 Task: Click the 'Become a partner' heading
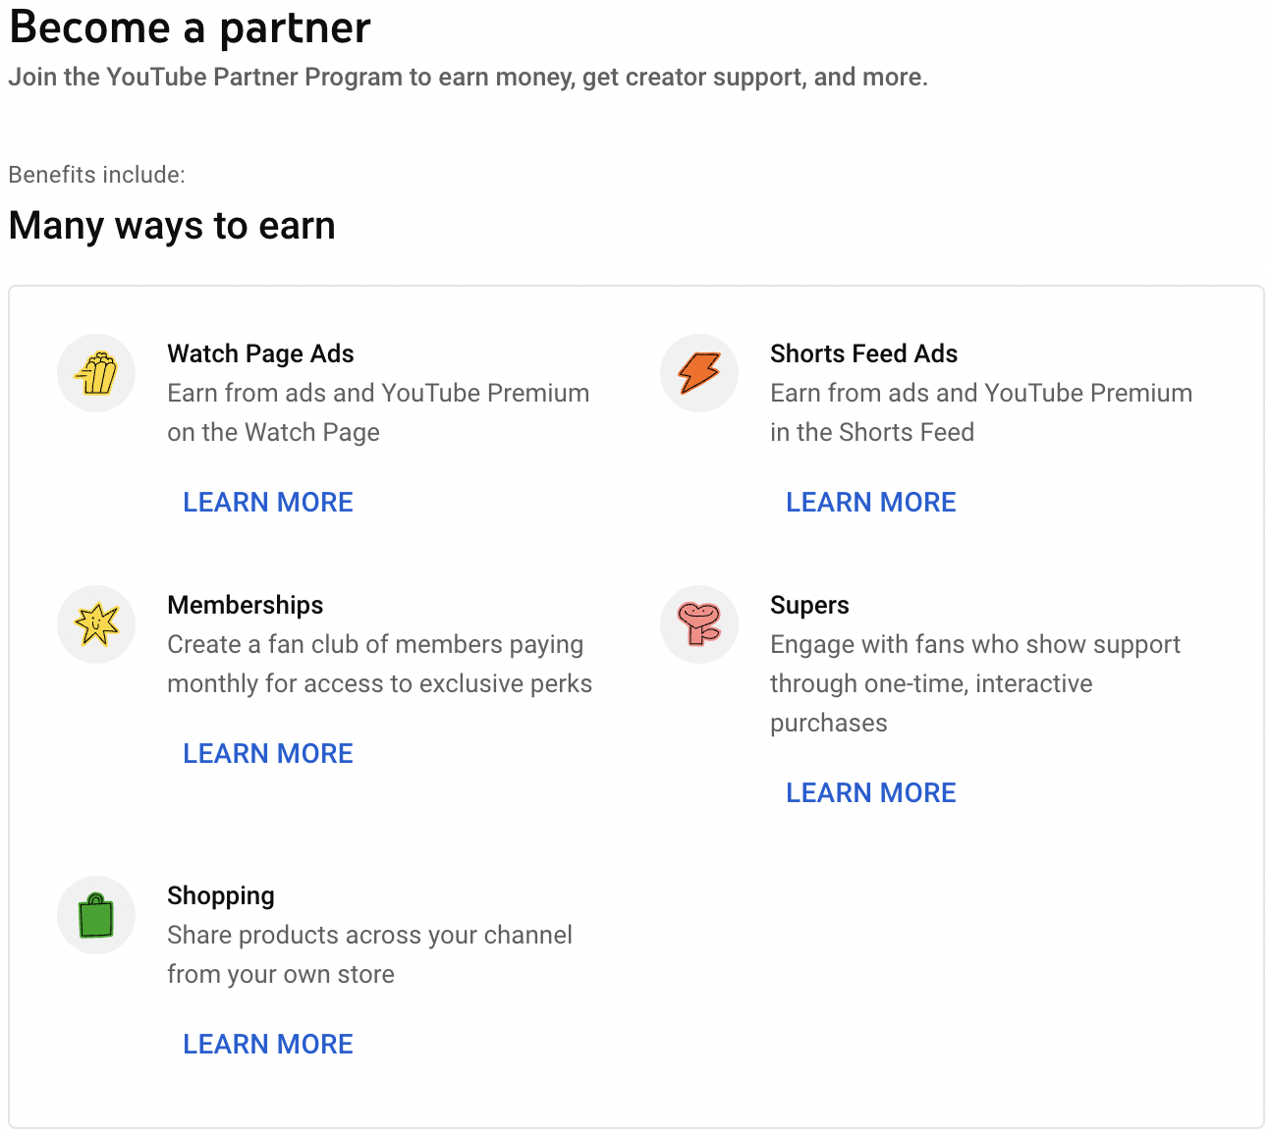click(x=190, y=27)
